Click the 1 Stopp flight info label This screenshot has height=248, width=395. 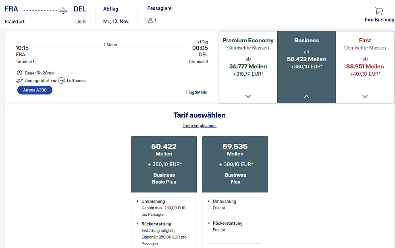point(110,45)
